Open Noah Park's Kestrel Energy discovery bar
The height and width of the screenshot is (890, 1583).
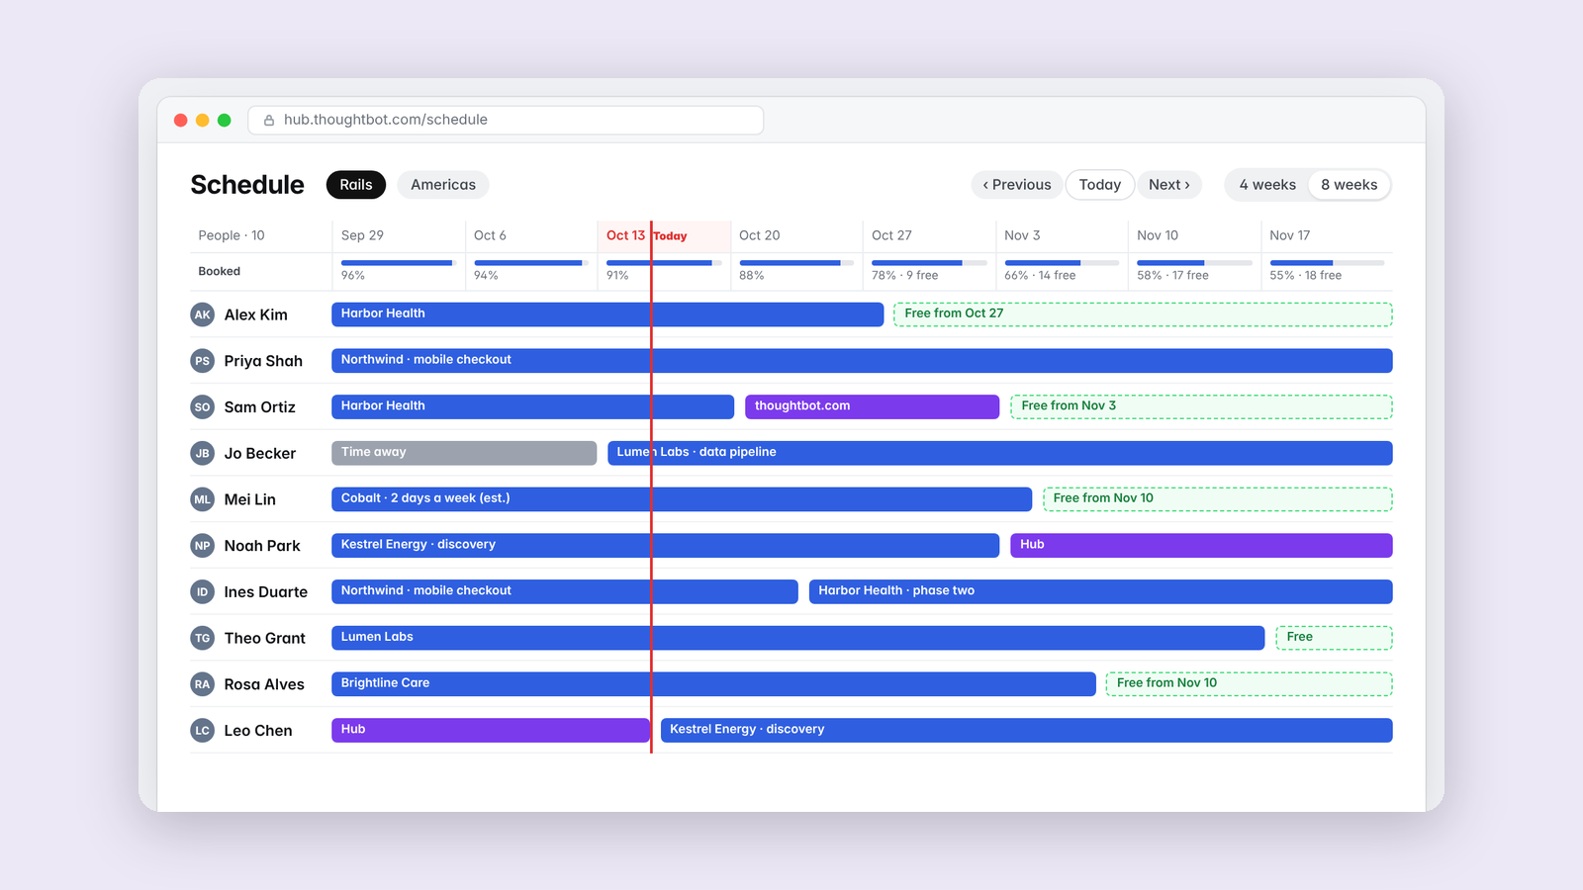665,545
